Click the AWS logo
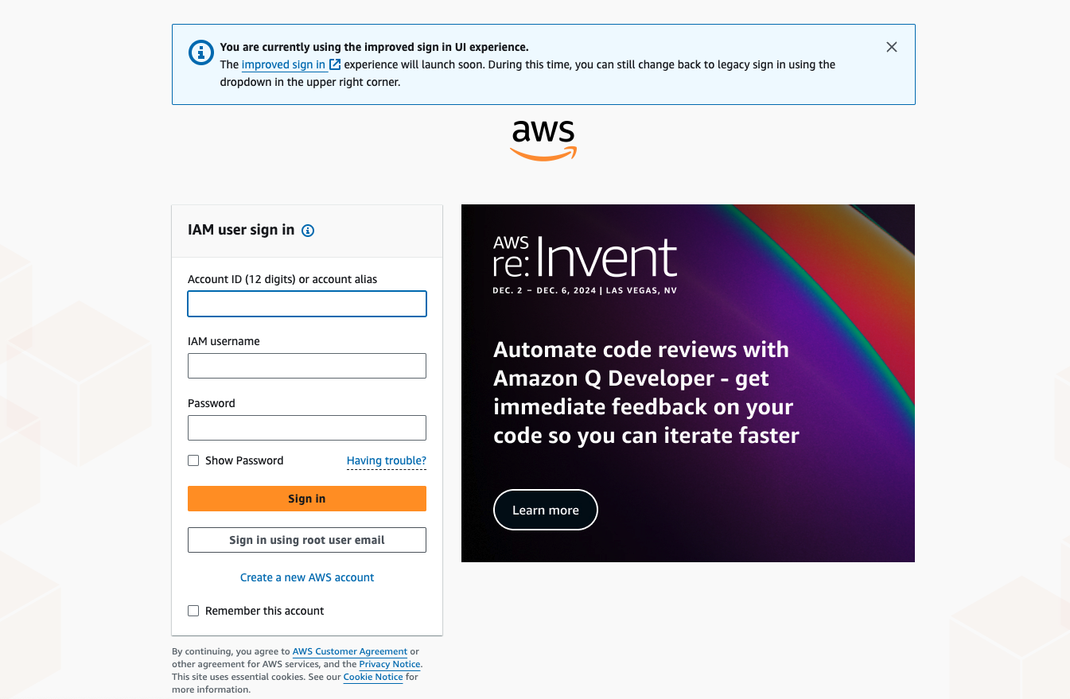 coord(543,140)
